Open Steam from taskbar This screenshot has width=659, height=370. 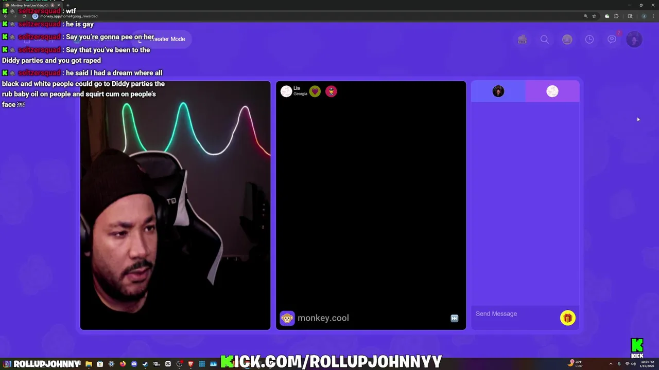click(x=145, y=364)
